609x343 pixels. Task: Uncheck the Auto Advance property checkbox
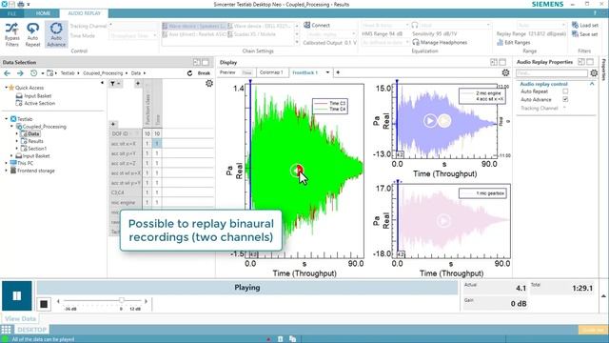click(x=565, y=99)
